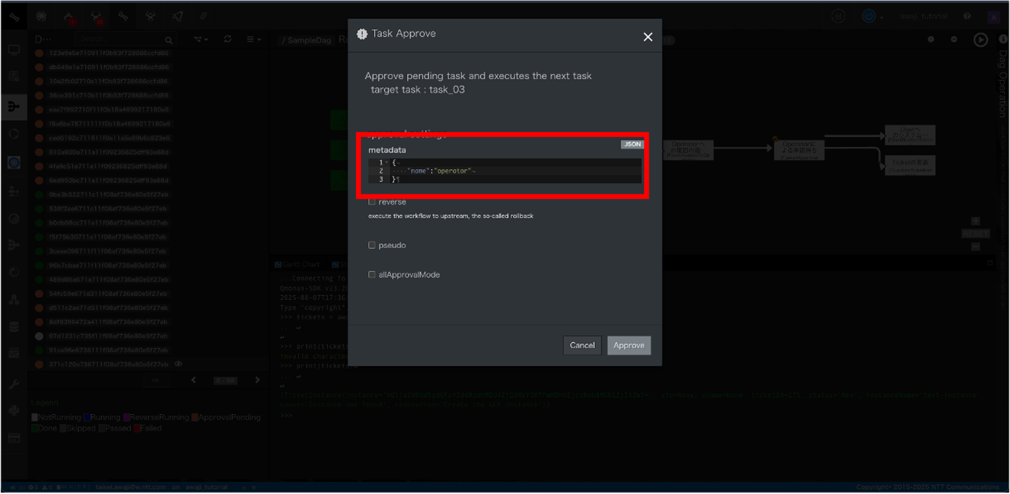Open the Python icon in left sidebar

click(x=14, y=410)
